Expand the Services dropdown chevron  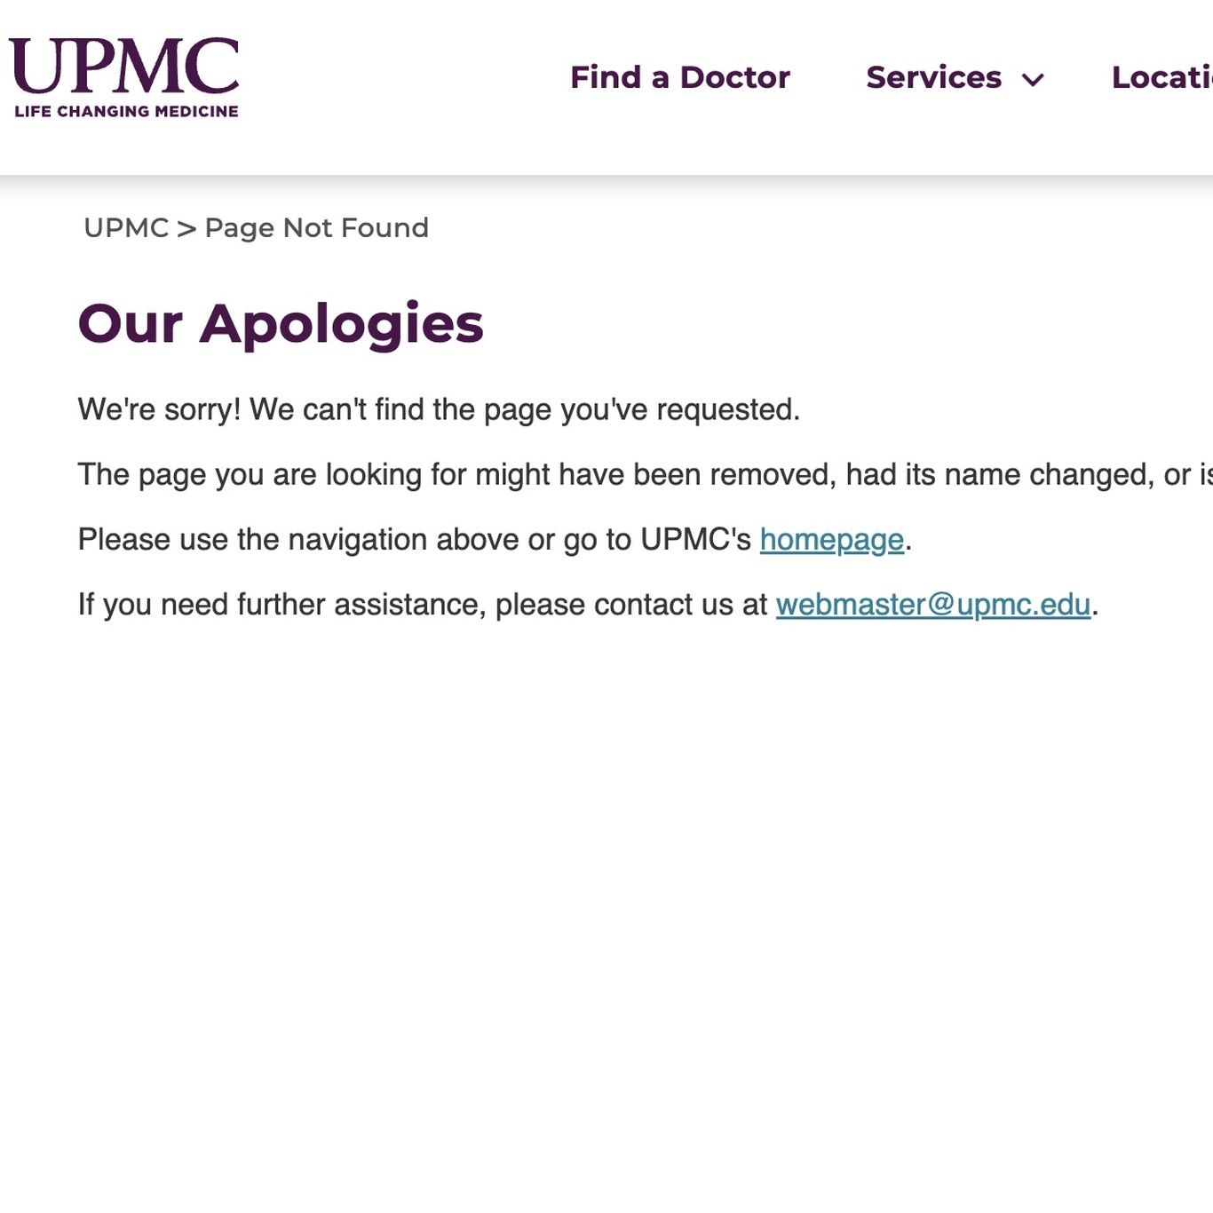(x=1033, y=80)
